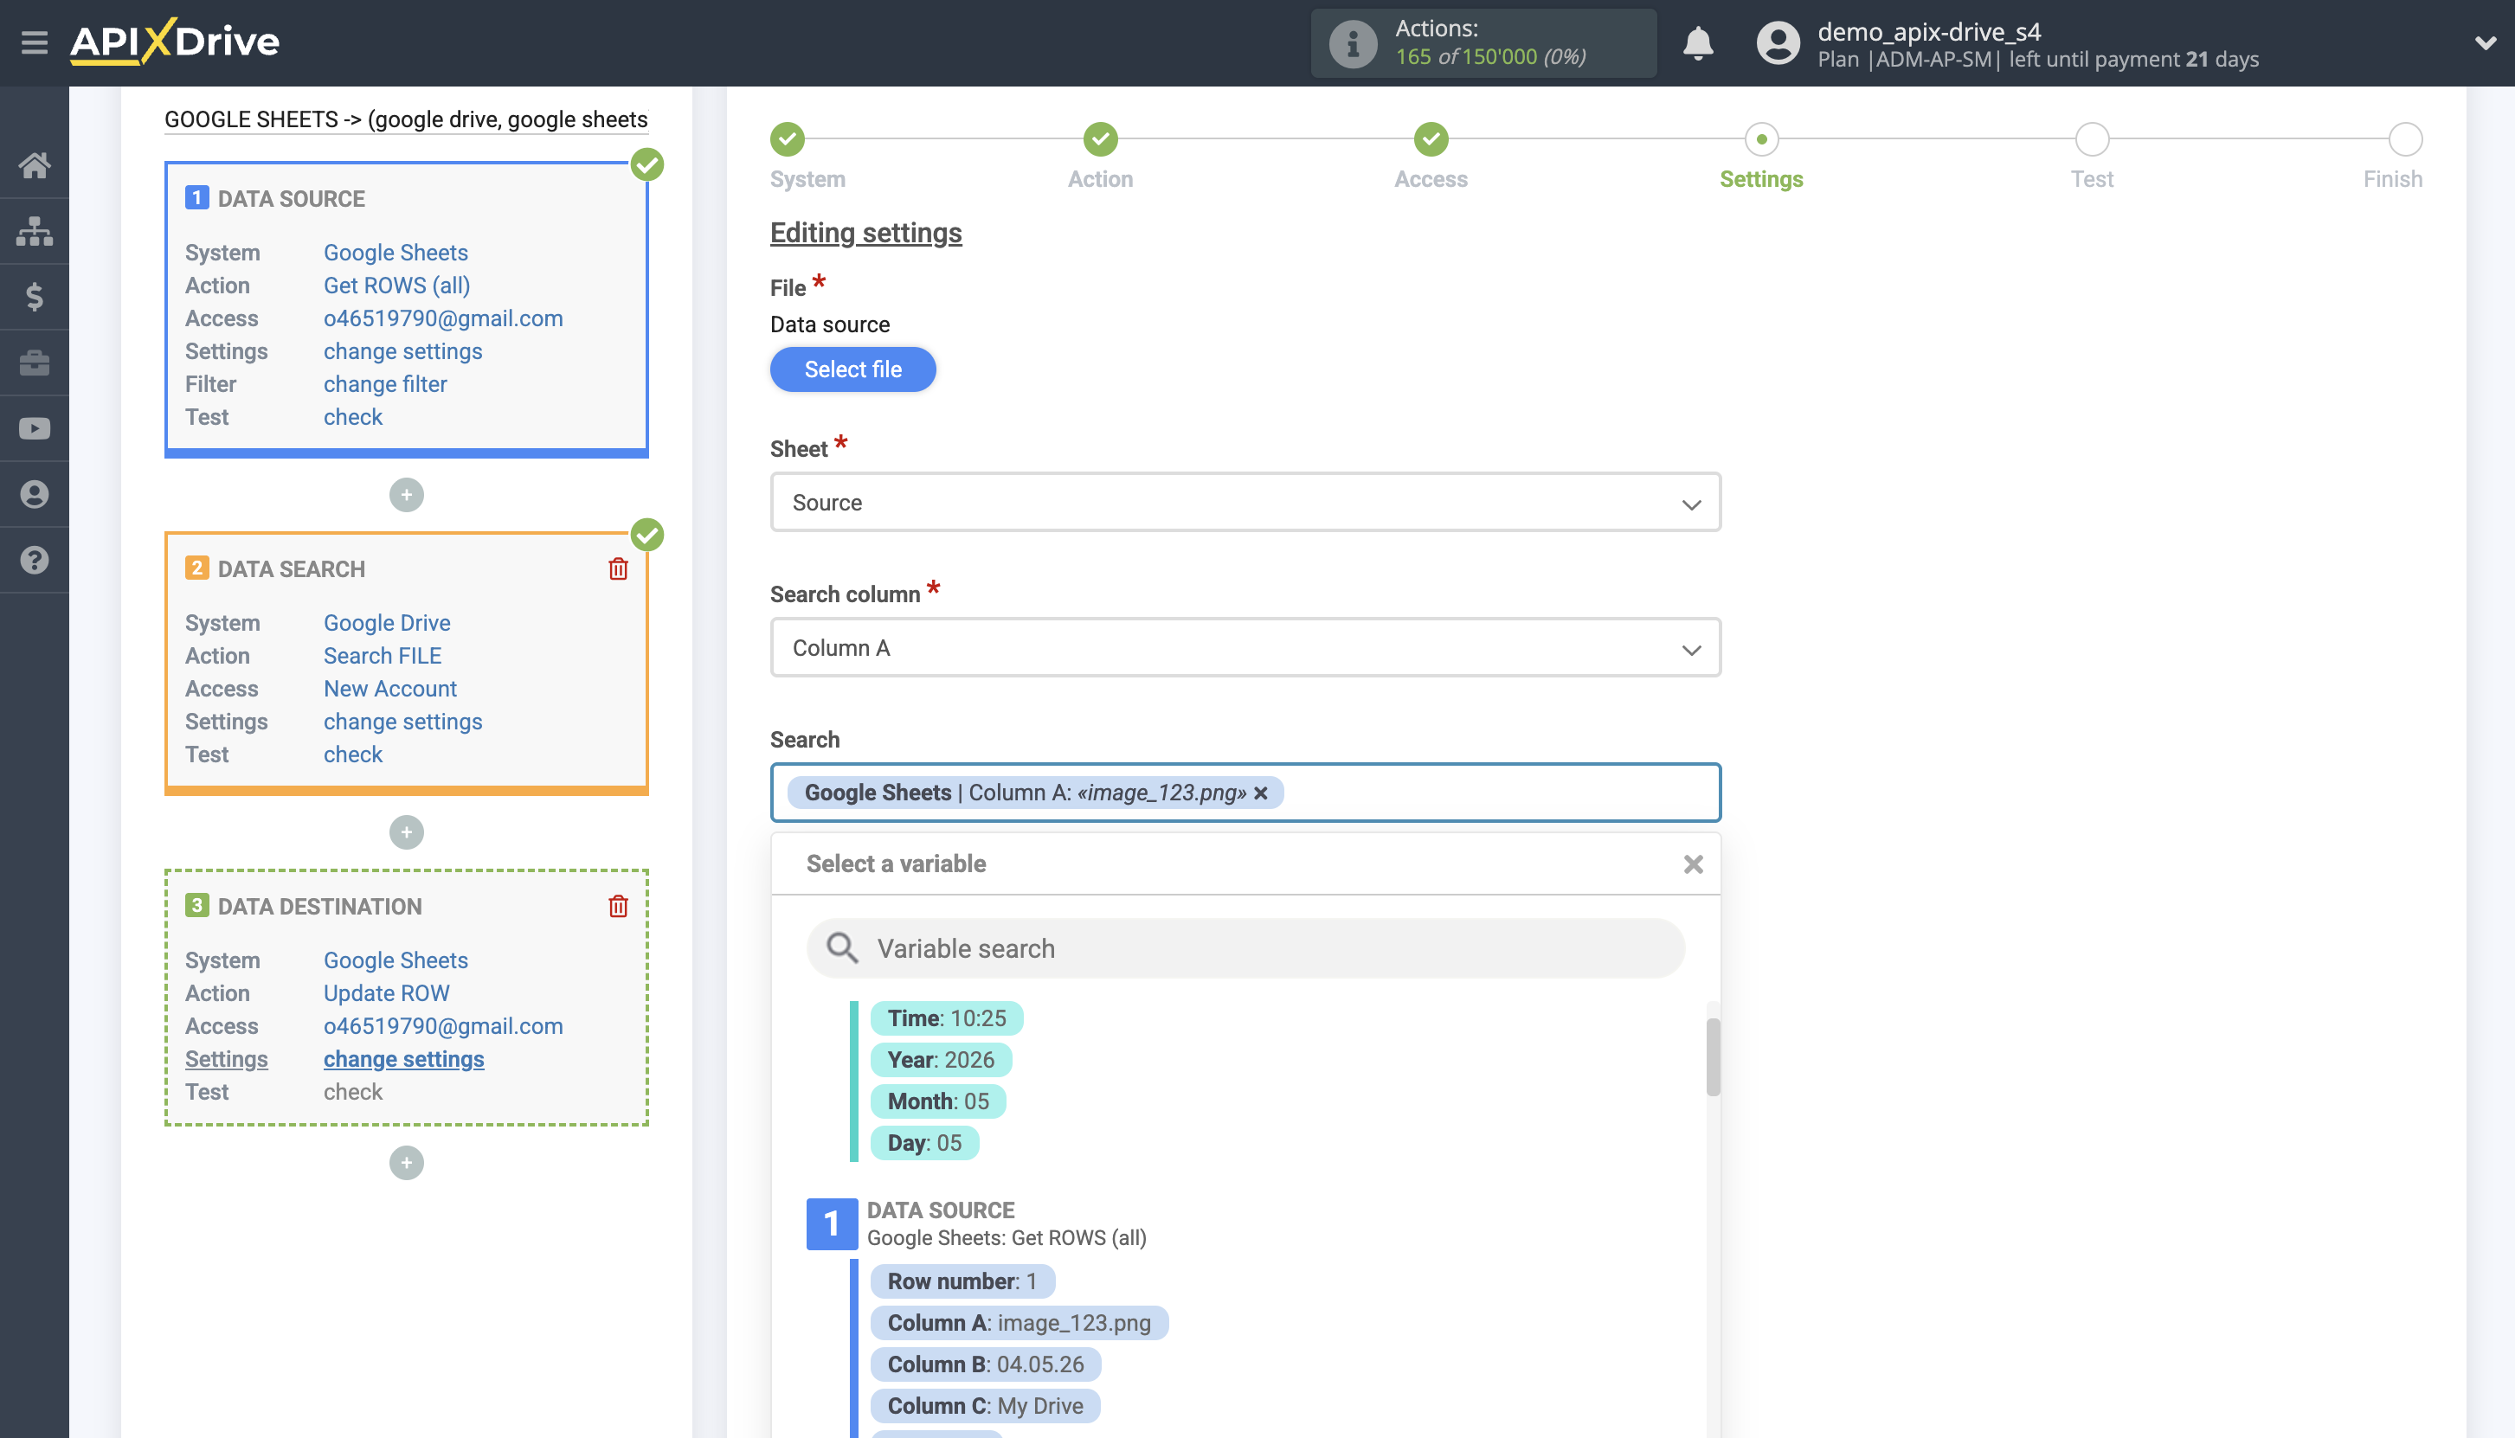Image resolution: width=2515 pixels, height=1438 pixels.
Task: Open the notifications bell
Action: pos(1697,43)
